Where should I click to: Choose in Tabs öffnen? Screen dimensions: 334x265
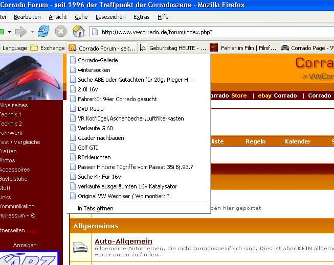click(139, 208)
